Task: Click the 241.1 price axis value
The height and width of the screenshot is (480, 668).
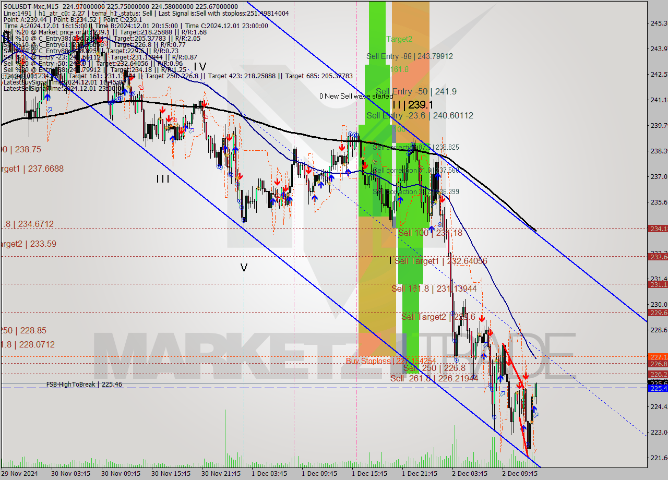Action: click(659, 100)
